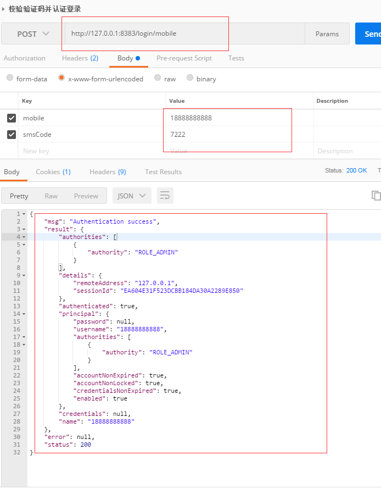381x500 pixels.
Task: Collapse object fold arrow on line 5
Action: (24, 245)
